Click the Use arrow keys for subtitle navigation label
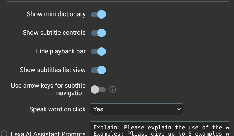The image size is (234, 136). click(48, 89)
